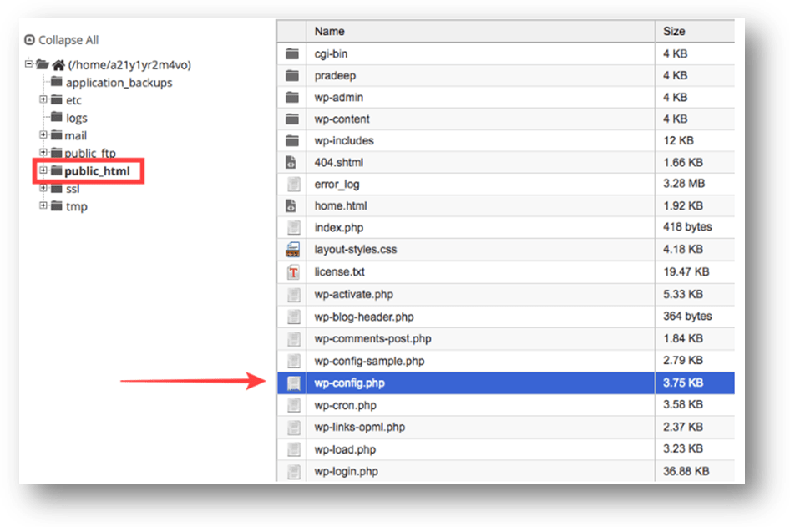790x527 pixels.
Task: Click the home icon in tree root
Action: 59,65
